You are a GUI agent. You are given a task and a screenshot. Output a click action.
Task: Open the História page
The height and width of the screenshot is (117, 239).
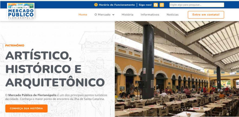click(x=128, y=15)
